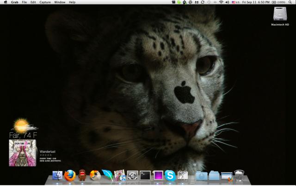
Task: Click the battery status 100% indicator
Action: [278, 2]
